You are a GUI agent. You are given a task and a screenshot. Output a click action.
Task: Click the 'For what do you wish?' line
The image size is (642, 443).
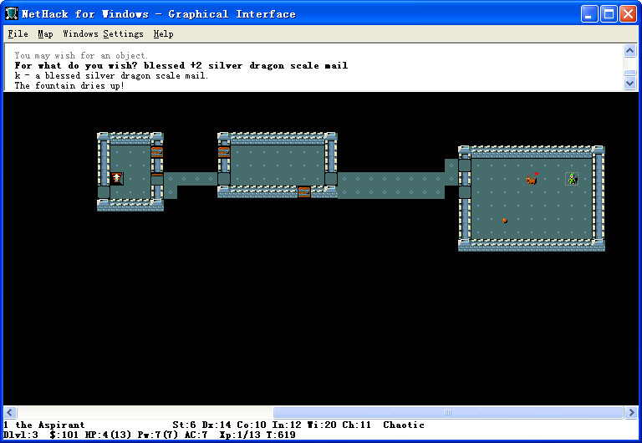(181, 65)
